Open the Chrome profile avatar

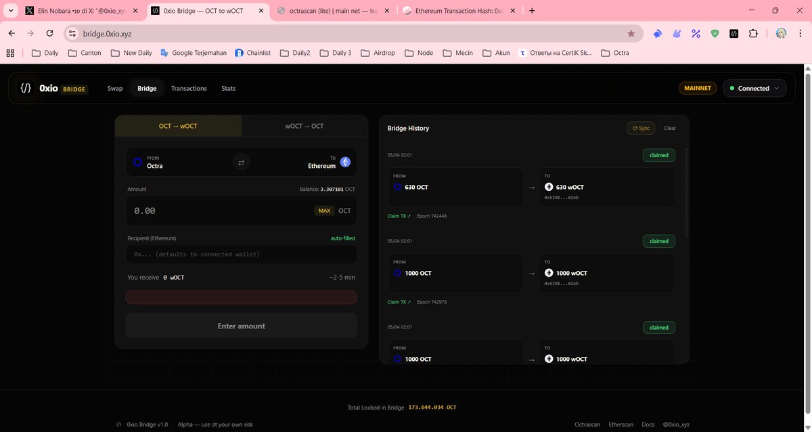pos(781,33)
